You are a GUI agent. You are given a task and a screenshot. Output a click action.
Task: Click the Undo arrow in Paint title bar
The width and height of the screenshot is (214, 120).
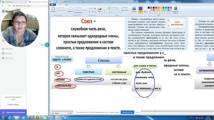57,2
